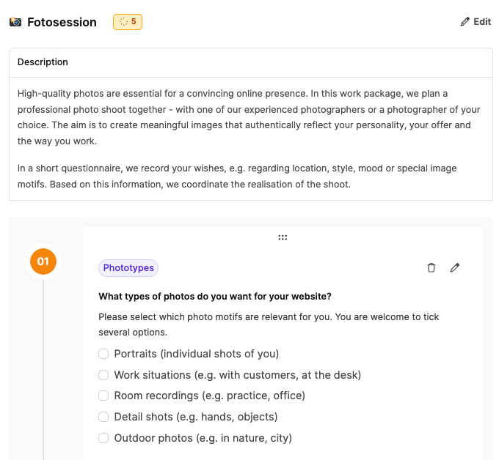Image resolution: width=499 pixels, height=460 pixels.
Task: Click the question title about photo types
Action: pyautogui.click(x=214, y=297)
